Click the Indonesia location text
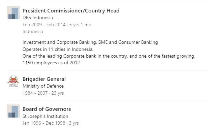The width and height of the screenshot is (211, 129). (33, 31)
